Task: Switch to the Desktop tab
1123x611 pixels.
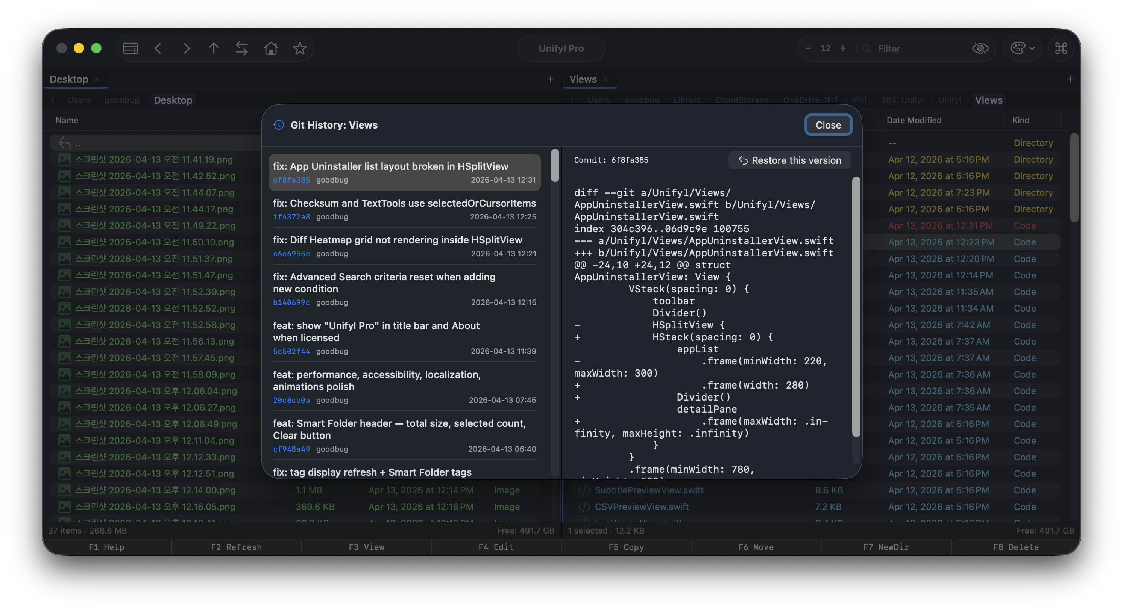Action: pos(69,79)
